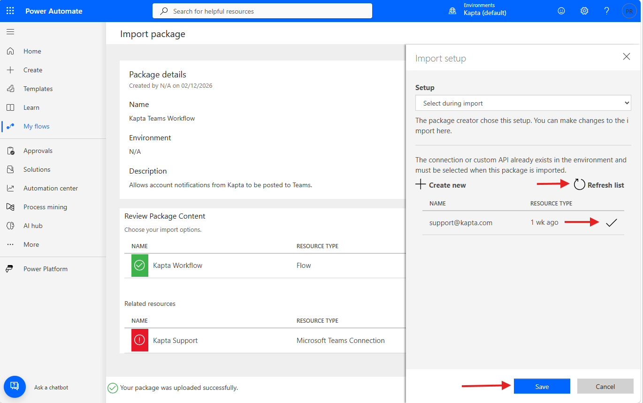Viewport: 643px width, 403px height.
Task: Open the settings gear icon
Action: click(x=584, y=11)
